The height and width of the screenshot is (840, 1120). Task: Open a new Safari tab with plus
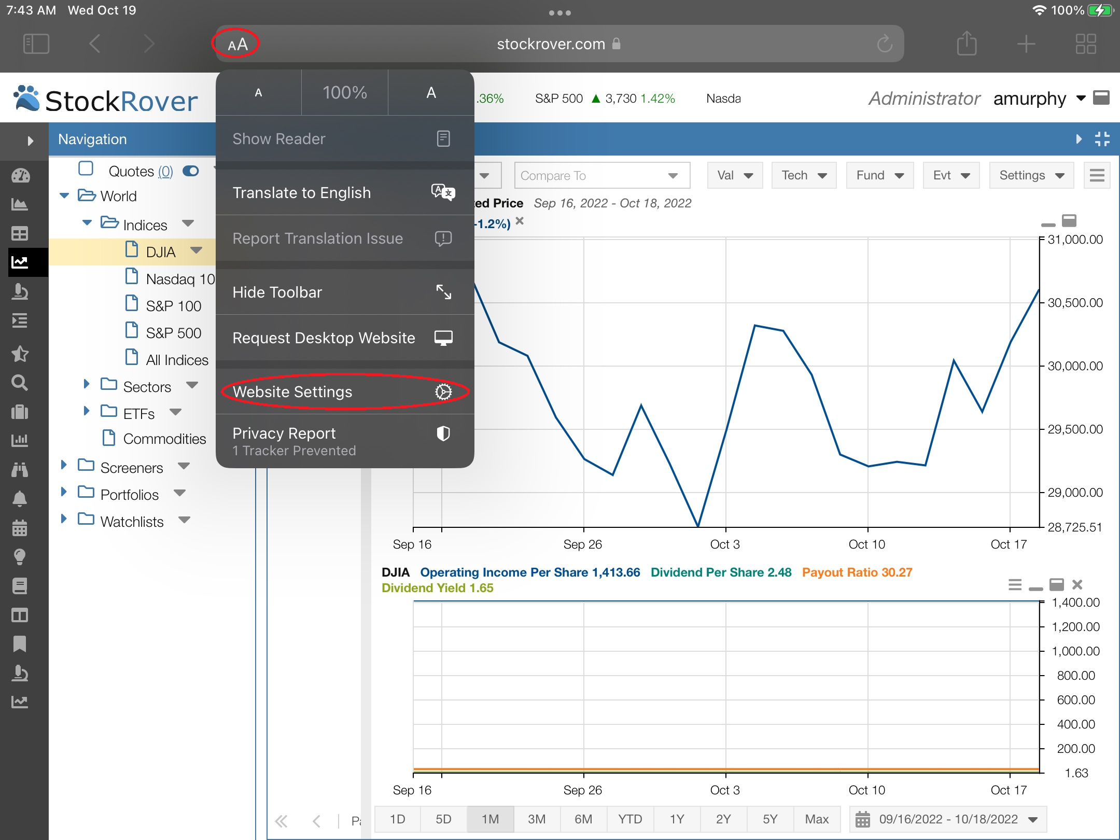pyautogui.click(x=1026, y=44)
